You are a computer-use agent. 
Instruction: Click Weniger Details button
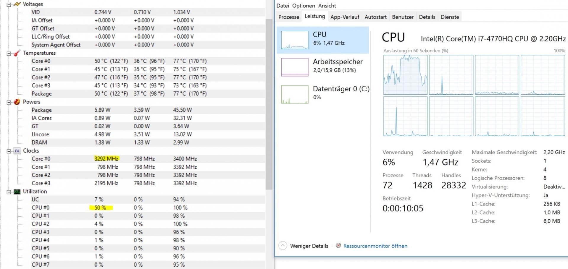[x=309, y=246]
